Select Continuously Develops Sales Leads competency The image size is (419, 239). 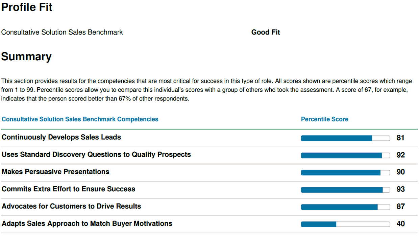pos(61,137)
